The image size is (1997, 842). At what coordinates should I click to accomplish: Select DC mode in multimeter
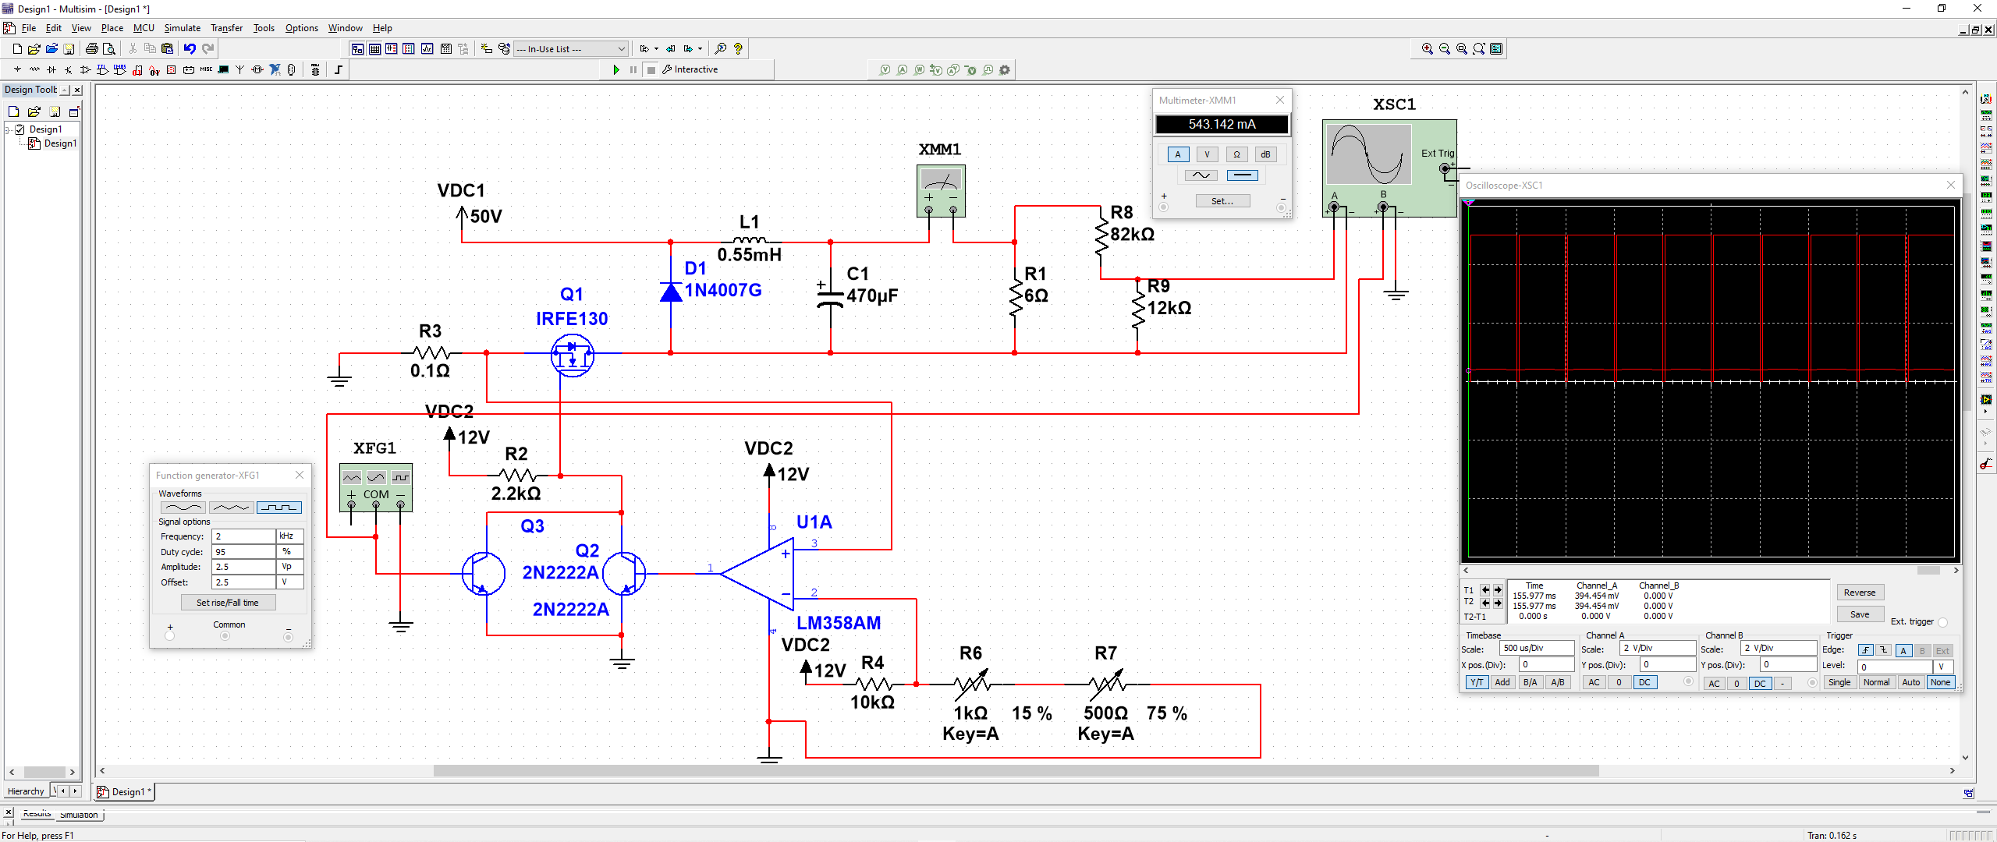pyautogui.click(x=1242, y=175)
